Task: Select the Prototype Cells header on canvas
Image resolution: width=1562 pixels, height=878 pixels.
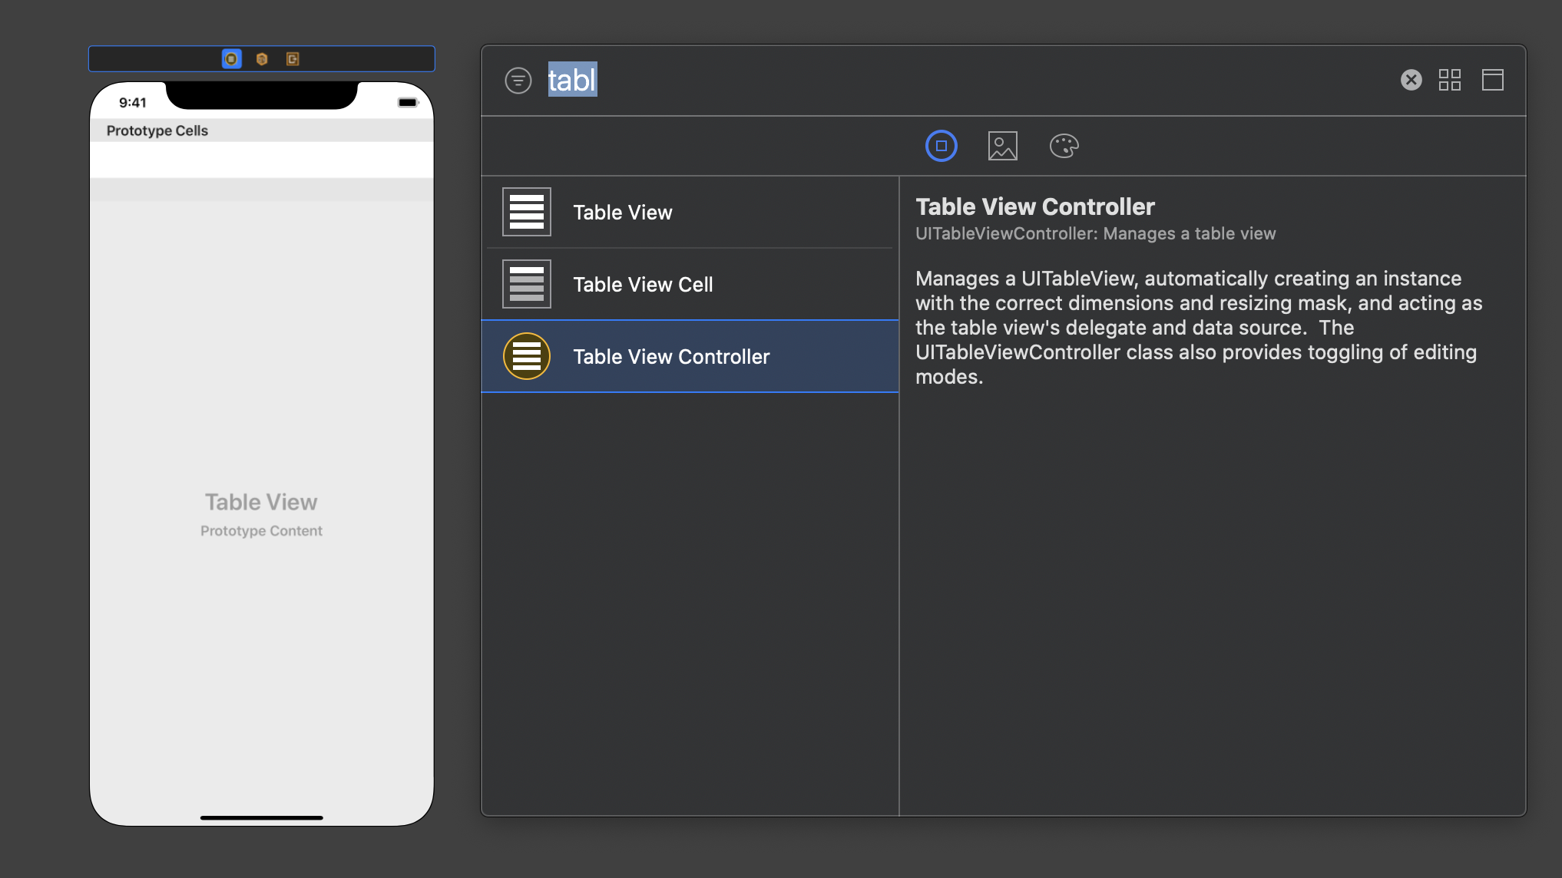Action: tap(157, 130)
